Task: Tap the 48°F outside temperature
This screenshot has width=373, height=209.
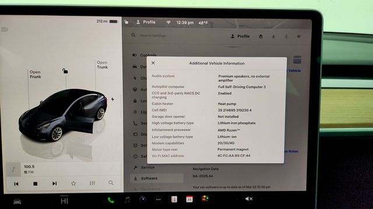Action: coord(203,23)
